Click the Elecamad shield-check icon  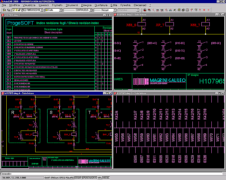tap(196, 10)
